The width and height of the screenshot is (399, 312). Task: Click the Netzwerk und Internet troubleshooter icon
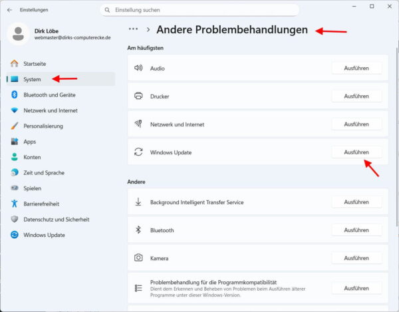coord(138,124)
